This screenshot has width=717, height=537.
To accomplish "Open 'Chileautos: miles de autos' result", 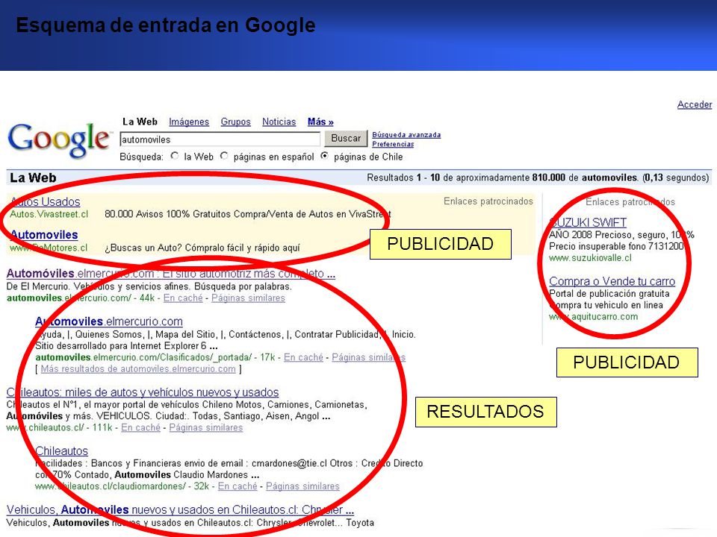I will tap(143, 392).
